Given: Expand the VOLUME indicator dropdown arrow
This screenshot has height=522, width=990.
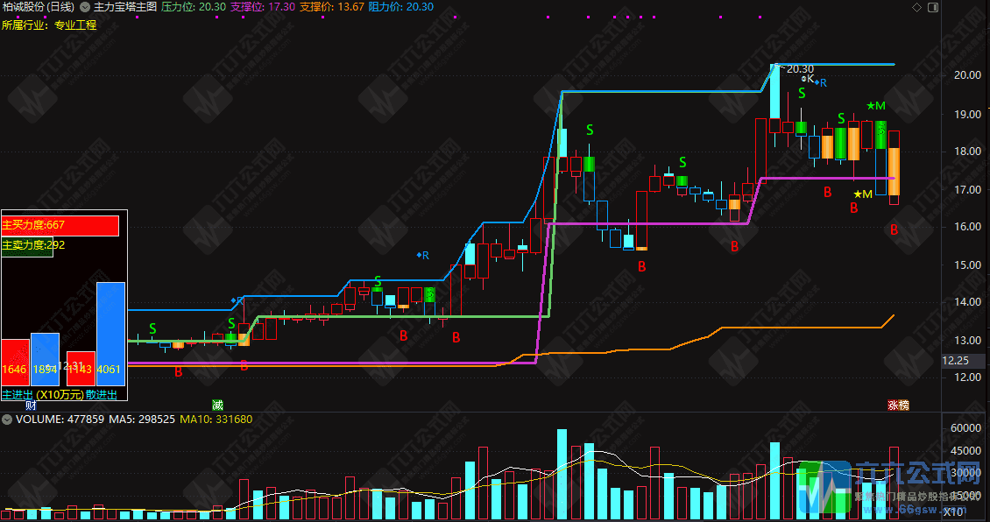Looking at the screenshot, I should tap(7, 420).
